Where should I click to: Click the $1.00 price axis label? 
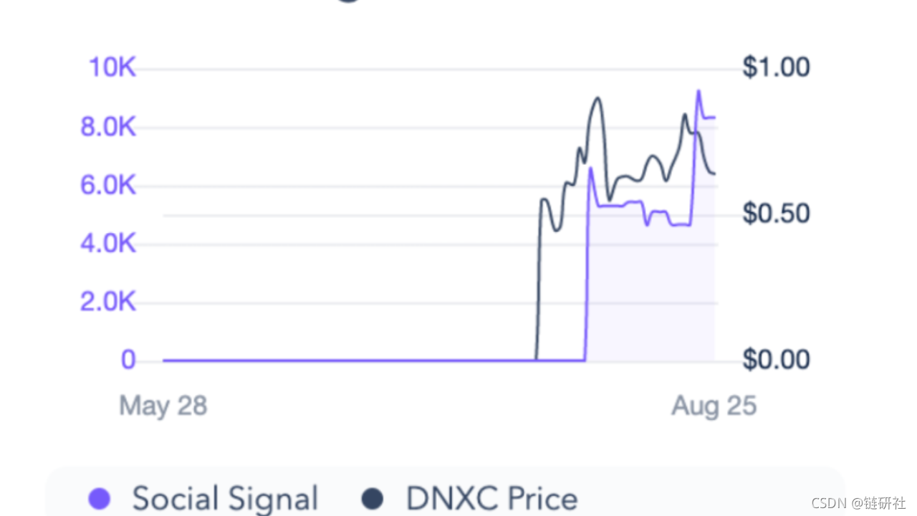tap(776, 67)
